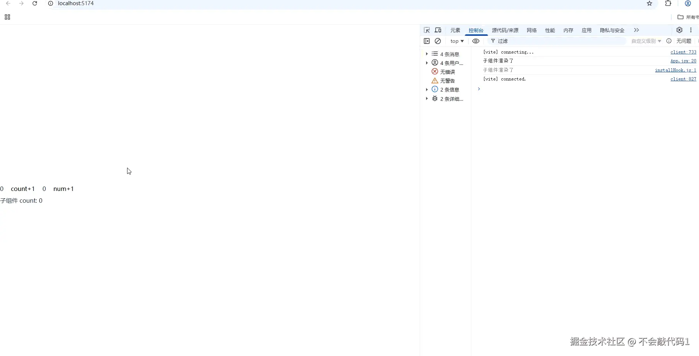This screenshot has height=356, width=699.
Task: Click the count+1 button
Action: click(x=23, y=189)
